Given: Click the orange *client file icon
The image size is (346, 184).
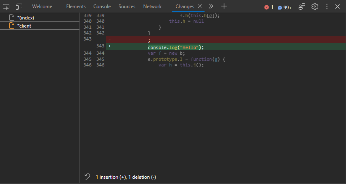Looking at the screenshot, I should coord(12,26).
